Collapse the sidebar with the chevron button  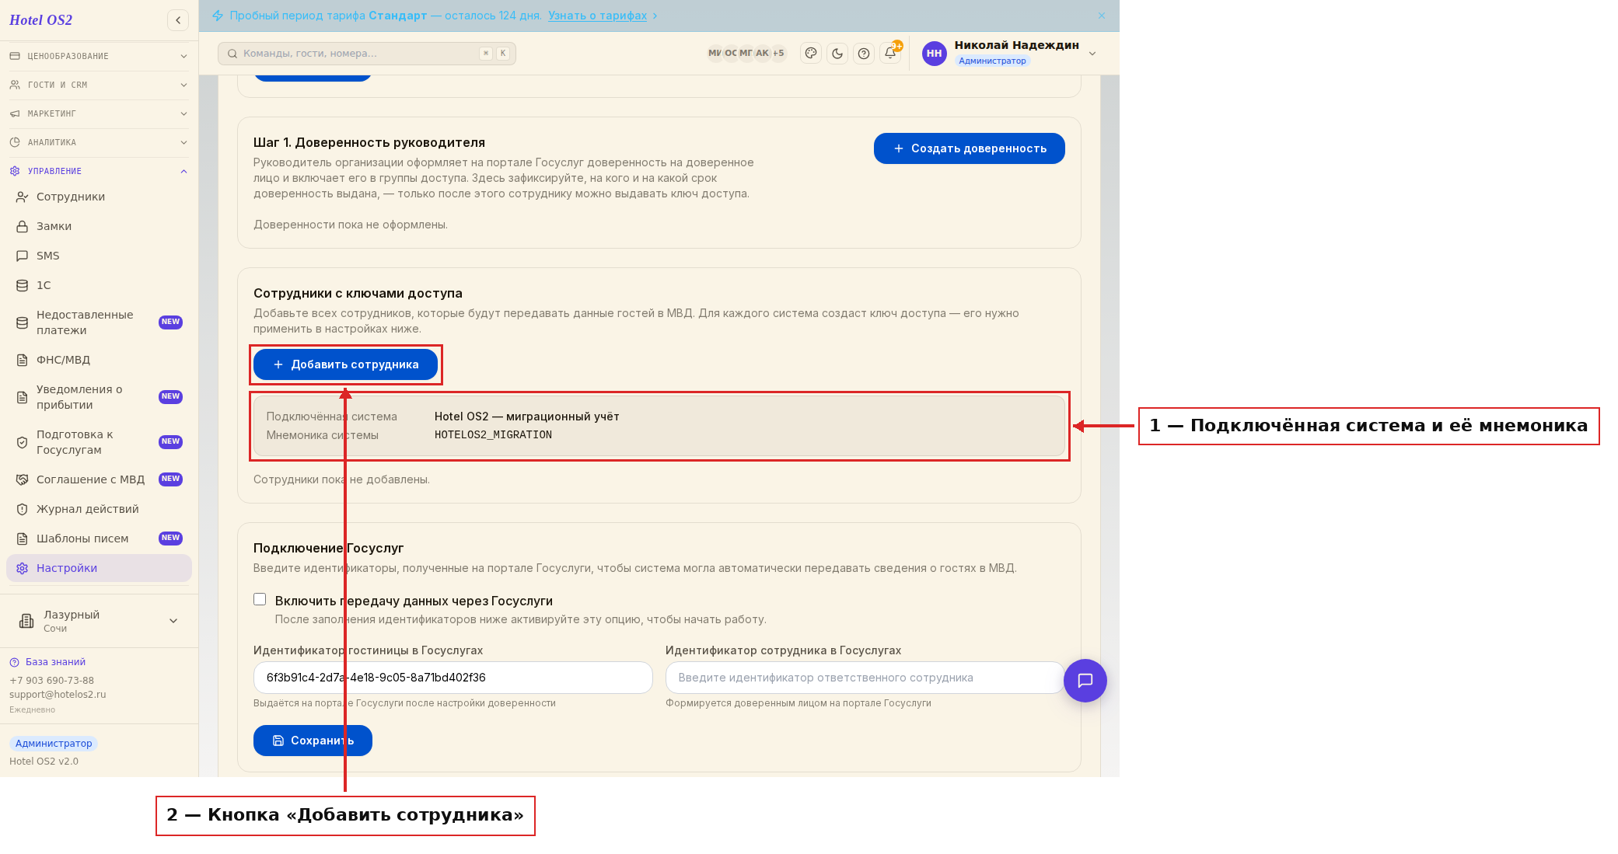click(178, 20)
